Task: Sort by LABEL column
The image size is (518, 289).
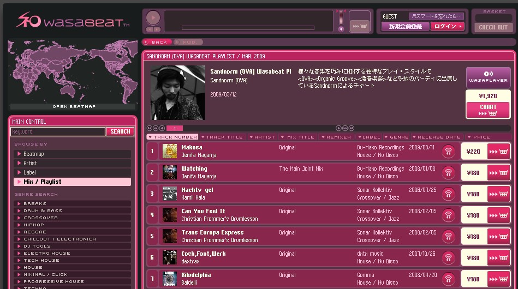Action: (x=369, y=137)
